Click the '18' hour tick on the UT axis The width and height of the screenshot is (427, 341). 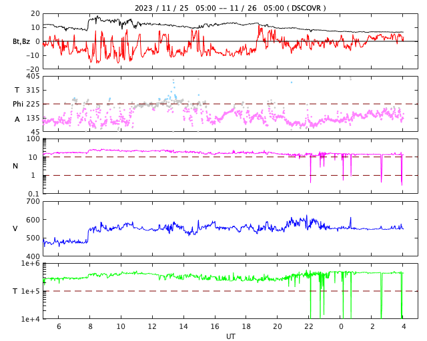(246, 326)
